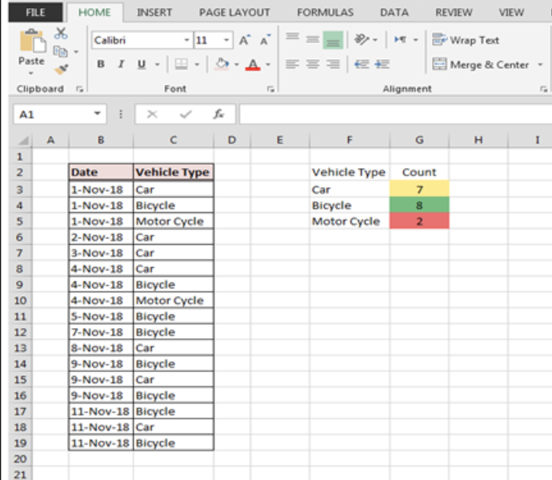
Task: Switch to the INSERT tab
Action: tap(154, 13)
